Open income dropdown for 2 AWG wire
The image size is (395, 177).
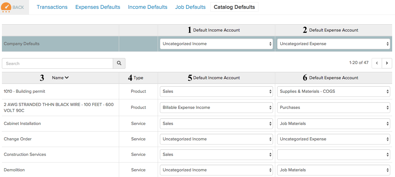(x=216, y=108)
